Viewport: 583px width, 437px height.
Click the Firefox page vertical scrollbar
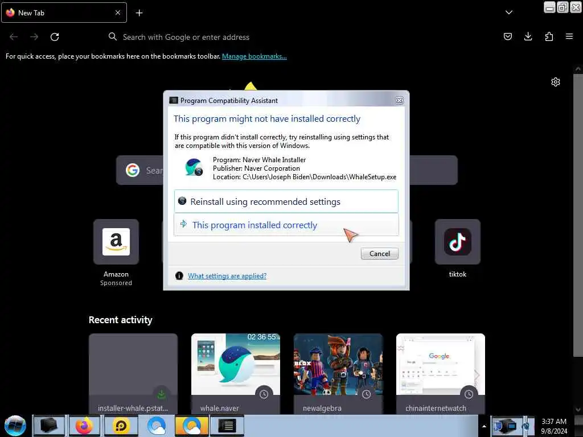coord(577,216)
